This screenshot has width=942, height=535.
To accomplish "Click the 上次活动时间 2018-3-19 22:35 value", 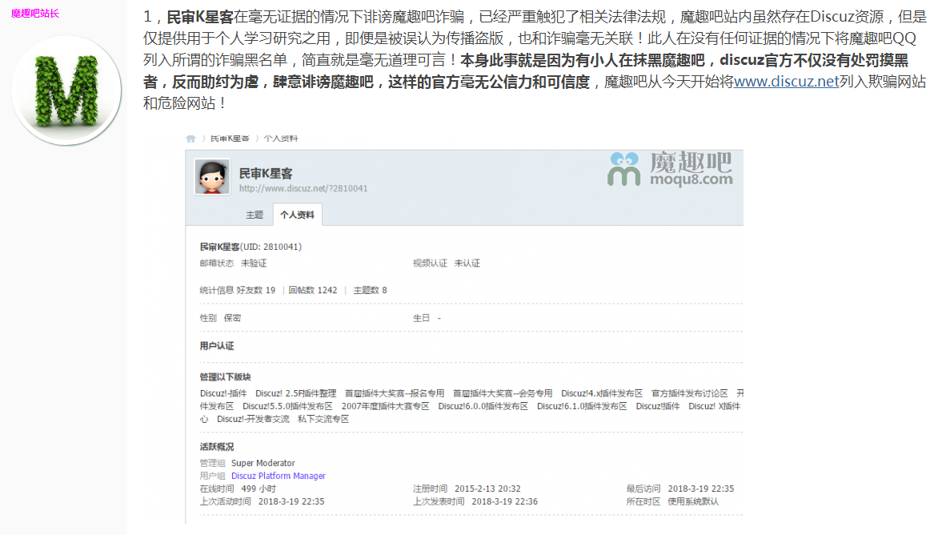I will coord(291,501).
